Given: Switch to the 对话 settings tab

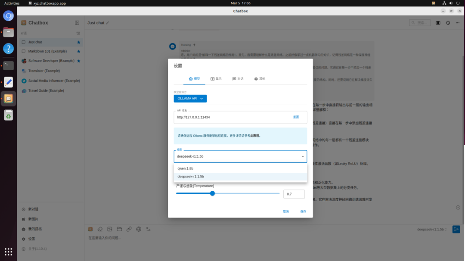Looking at the screenshot, I should tap(238, 79).
